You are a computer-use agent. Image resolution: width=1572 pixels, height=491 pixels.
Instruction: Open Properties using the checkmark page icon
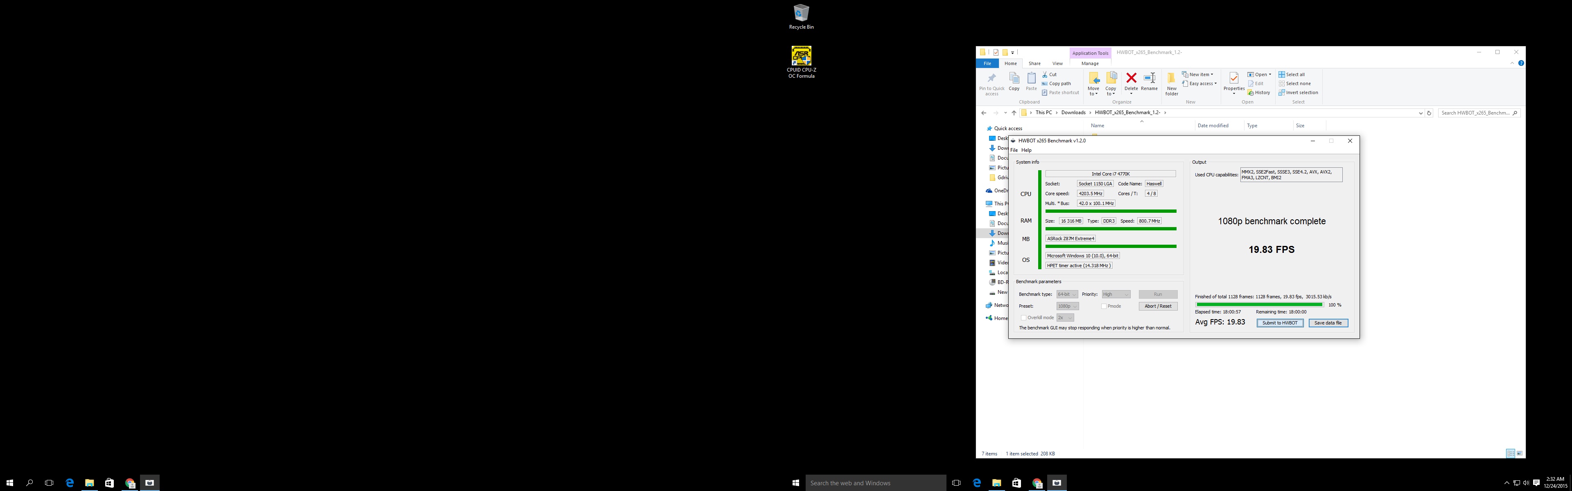coord(1234,78)
